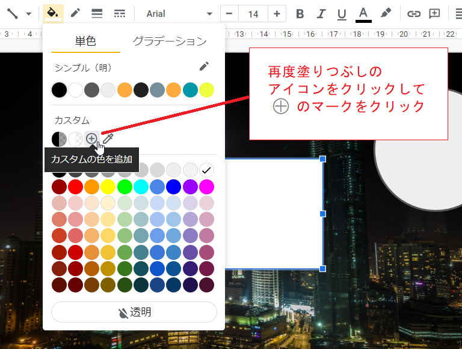Select the purple color swatch
This screenshot has width=462, height=349.
(190, 187)
